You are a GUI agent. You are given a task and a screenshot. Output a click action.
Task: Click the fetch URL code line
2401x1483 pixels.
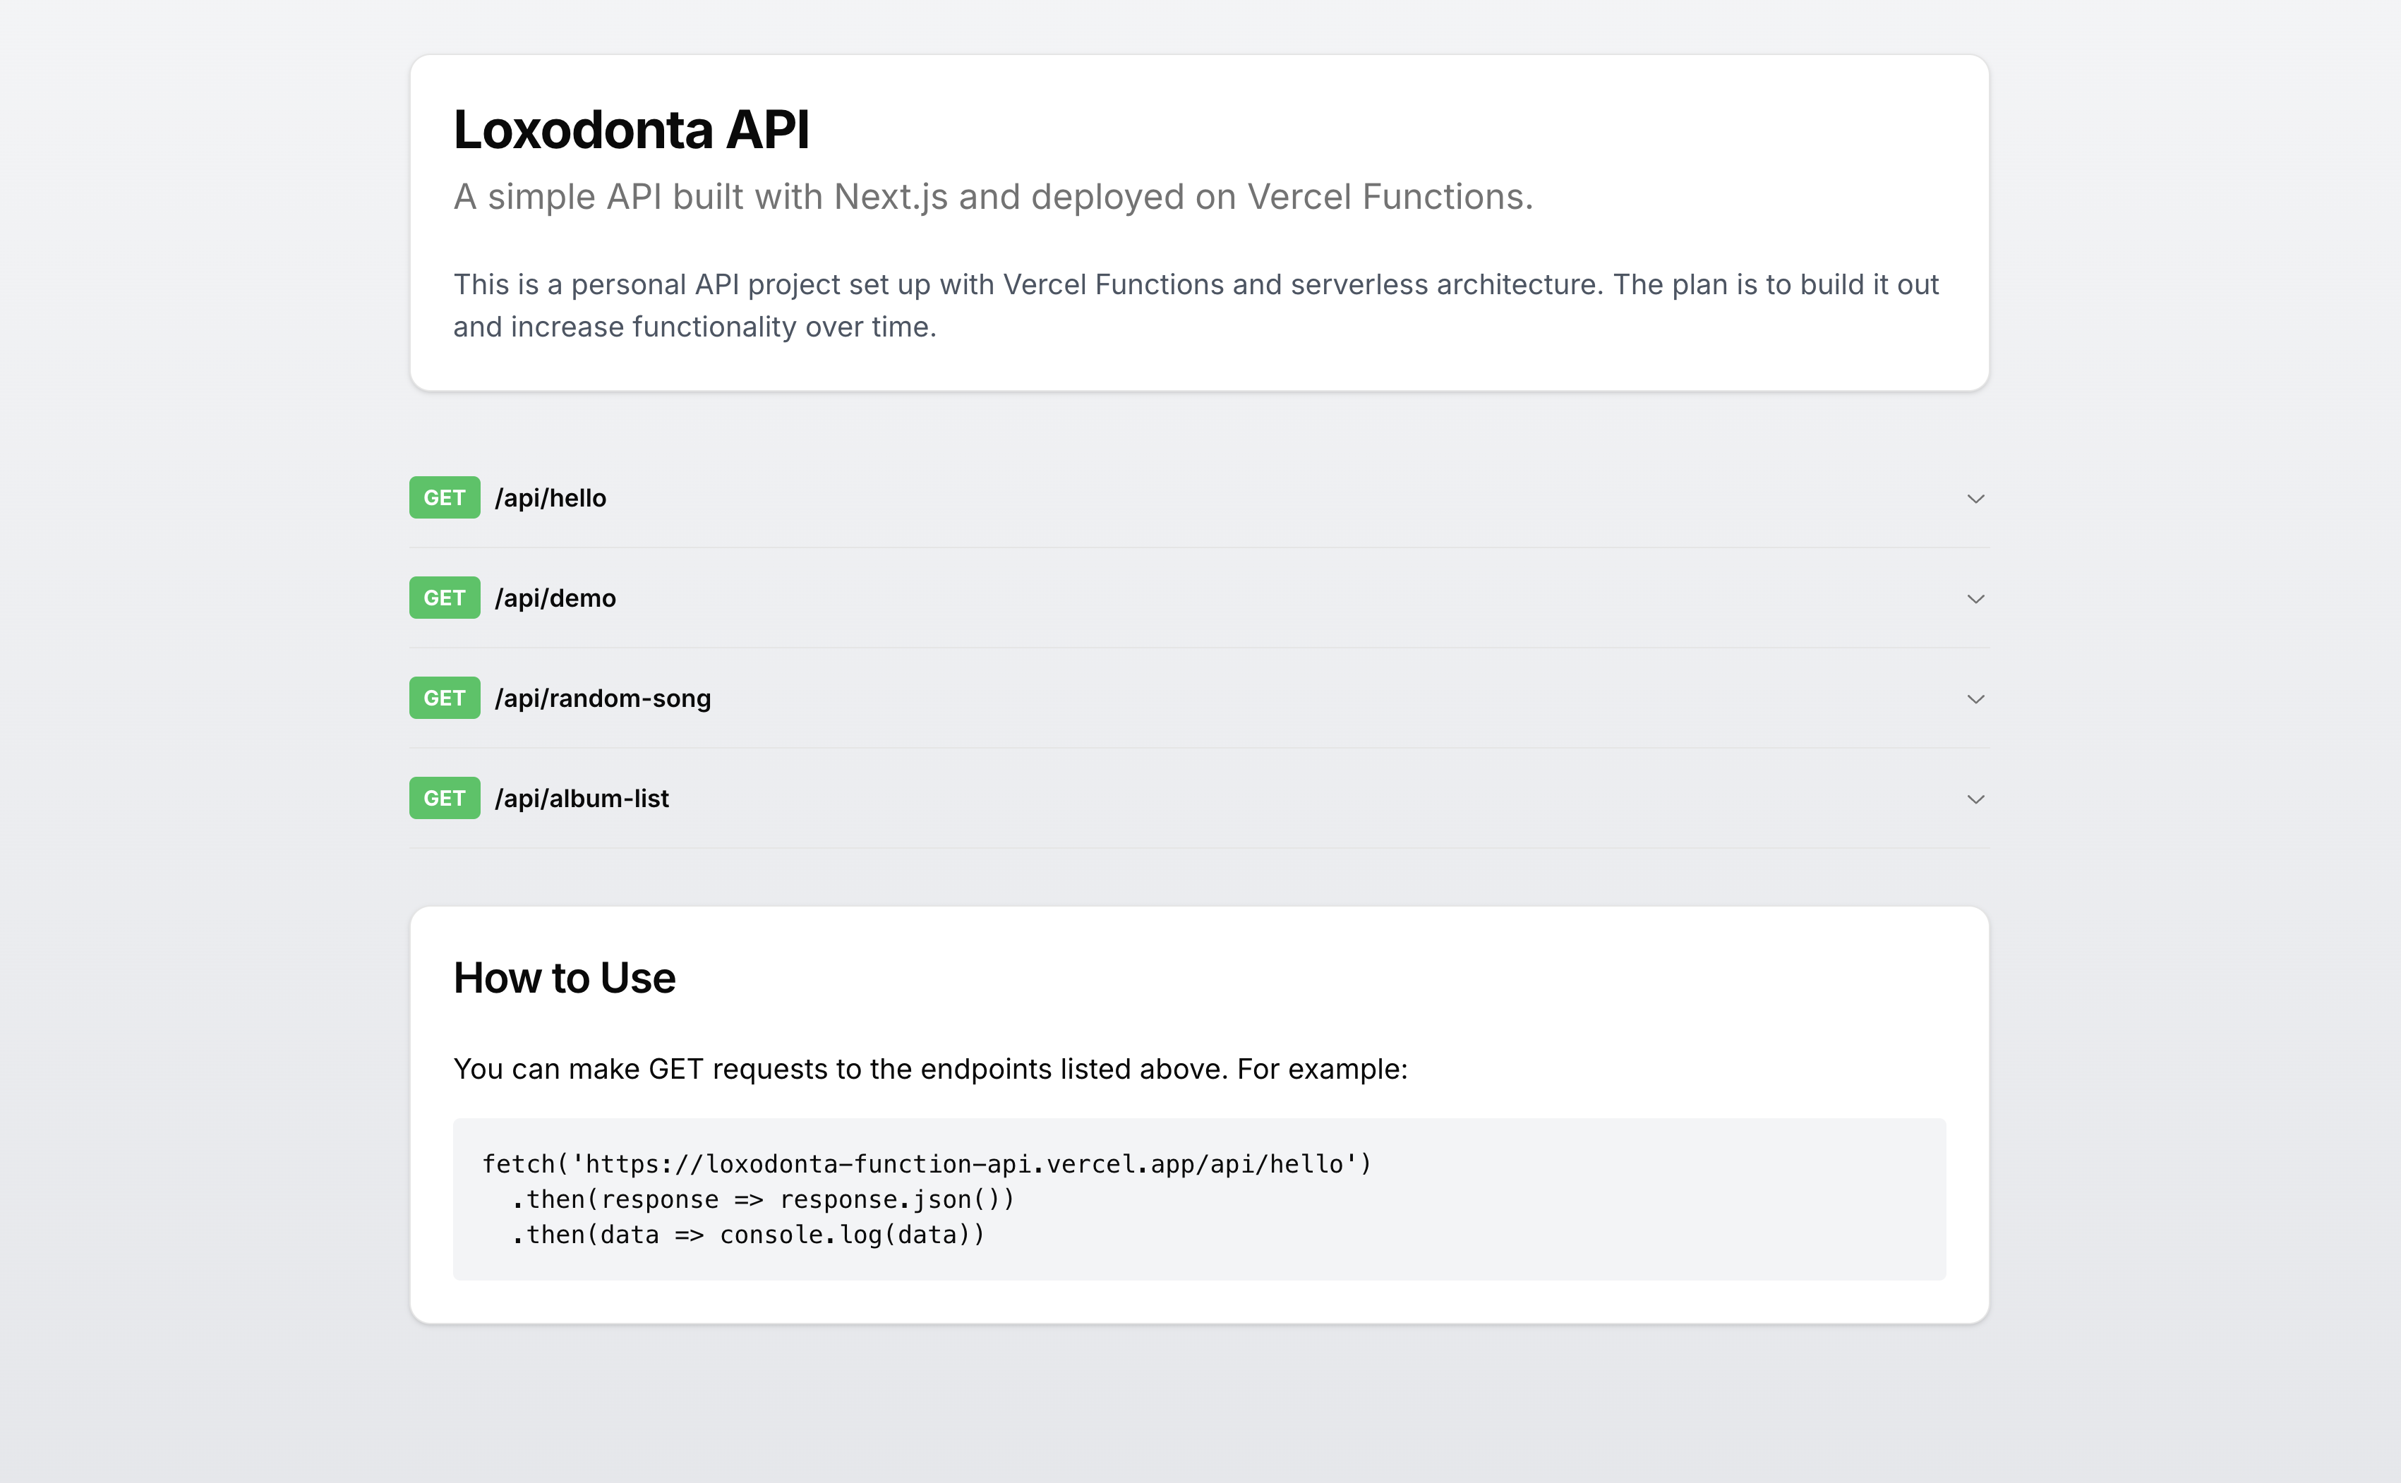click(x=926, y=1164)
